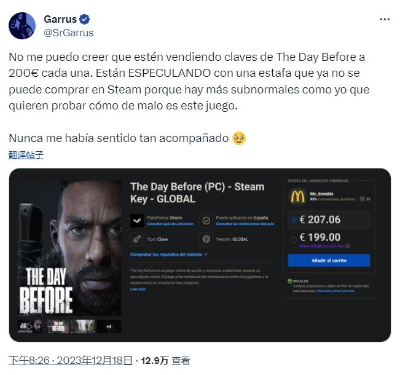
Task: Open the three-dot more options menu
Action: 385,20
